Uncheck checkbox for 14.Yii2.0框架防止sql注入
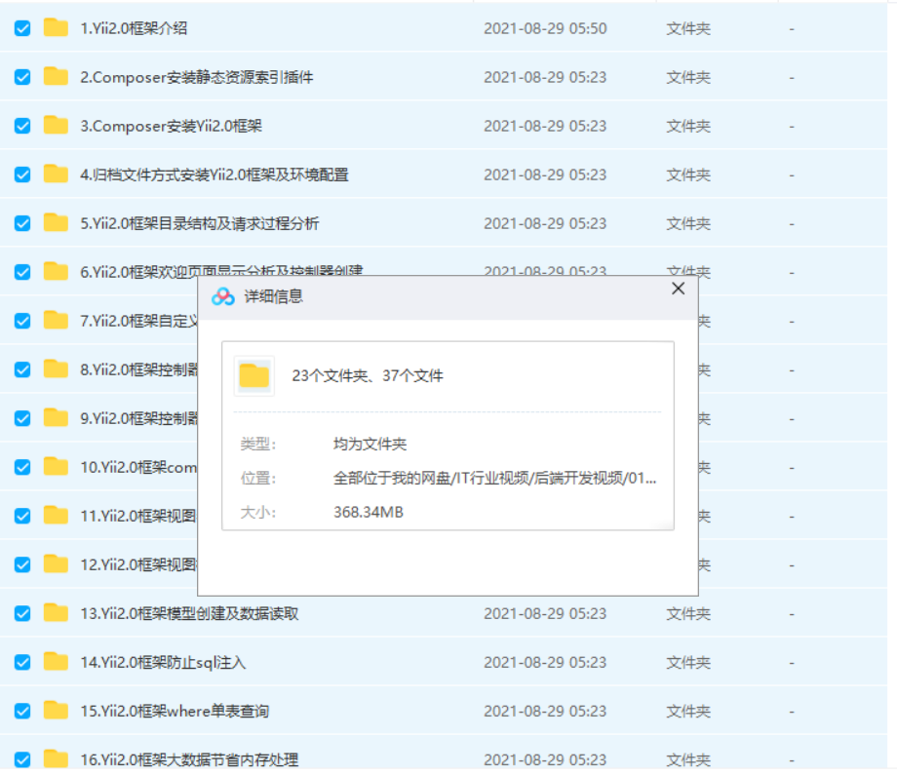This screenshot has height=775, width=897. (22, 662)
